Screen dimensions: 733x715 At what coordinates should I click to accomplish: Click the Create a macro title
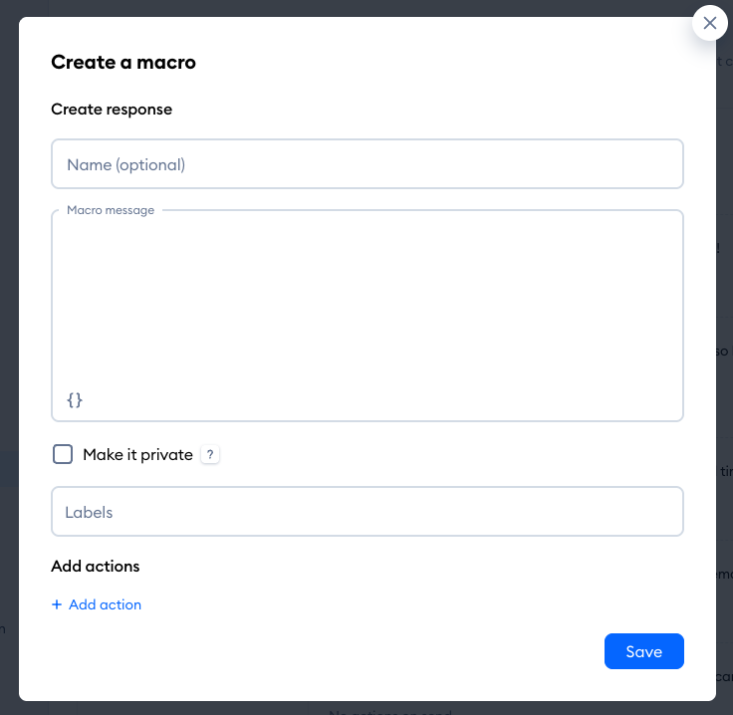[123, 62]
